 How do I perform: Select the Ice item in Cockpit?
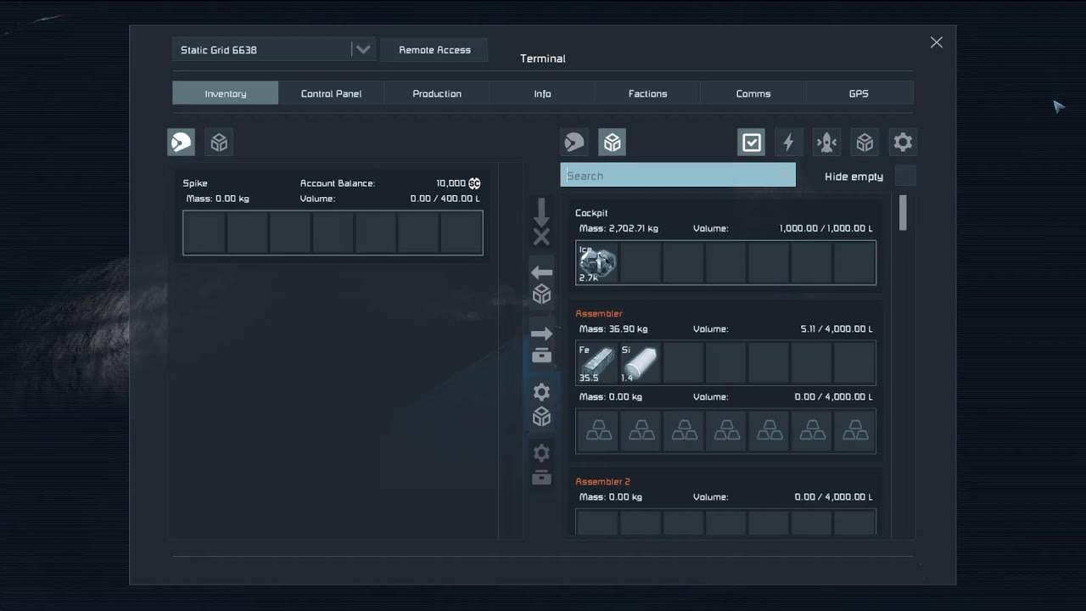[597, 263]
